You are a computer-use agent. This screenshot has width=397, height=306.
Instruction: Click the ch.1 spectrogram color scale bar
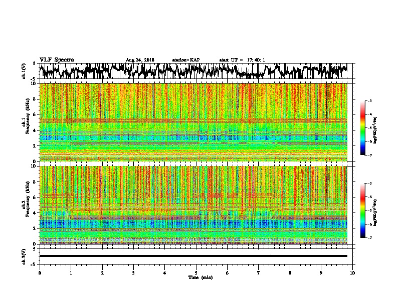click(x=363, y=128)
